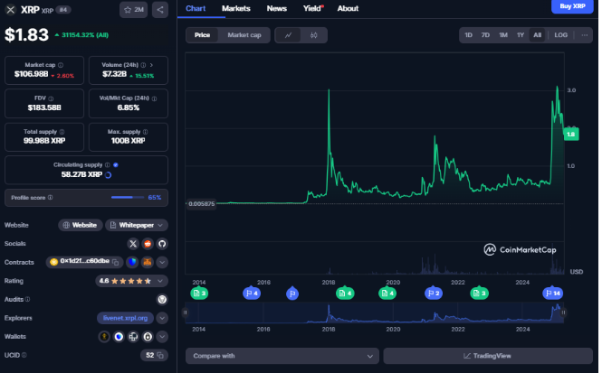This screenshot has width=602, height=373.
Task: Switch to candlestick chart view
Action: 313,35
